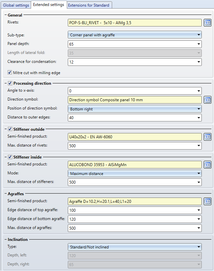Click Edge distance of top agraffe field
Screen dimensions: 214x271
click(132, 210)
